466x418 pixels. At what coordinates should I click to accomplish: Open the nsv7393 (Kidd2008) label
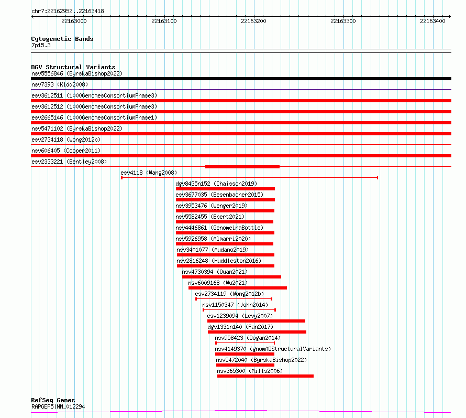tap(60, 84)
